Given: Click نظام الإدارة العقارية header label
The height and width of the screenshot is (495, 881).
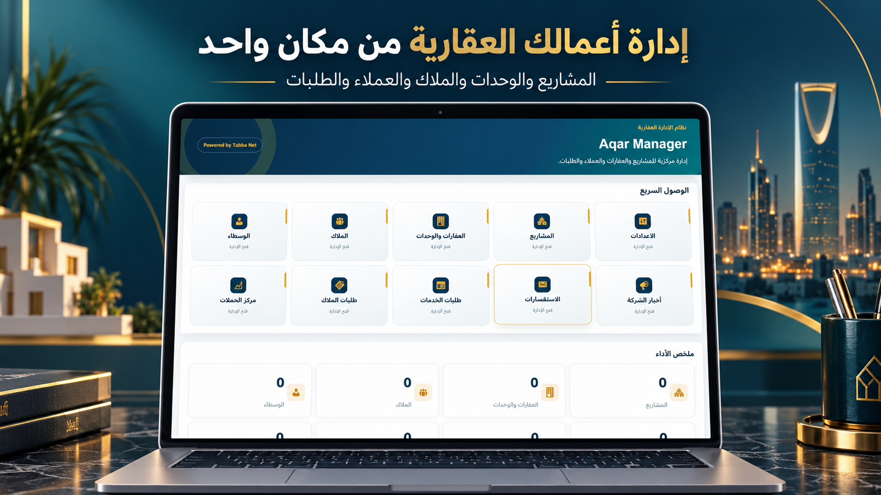Looking at the screenshot, I should [662, 127].
